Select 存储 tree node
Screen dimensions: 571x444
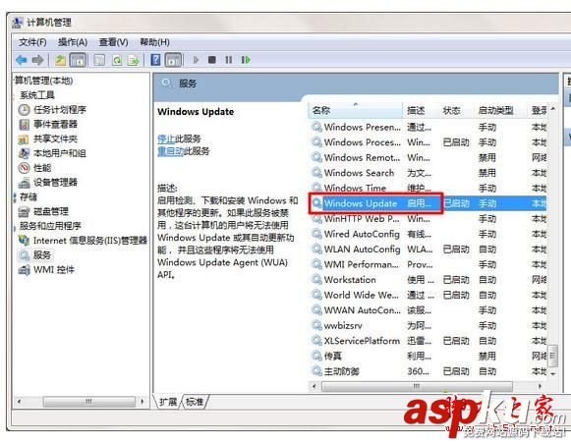(29, 197)
